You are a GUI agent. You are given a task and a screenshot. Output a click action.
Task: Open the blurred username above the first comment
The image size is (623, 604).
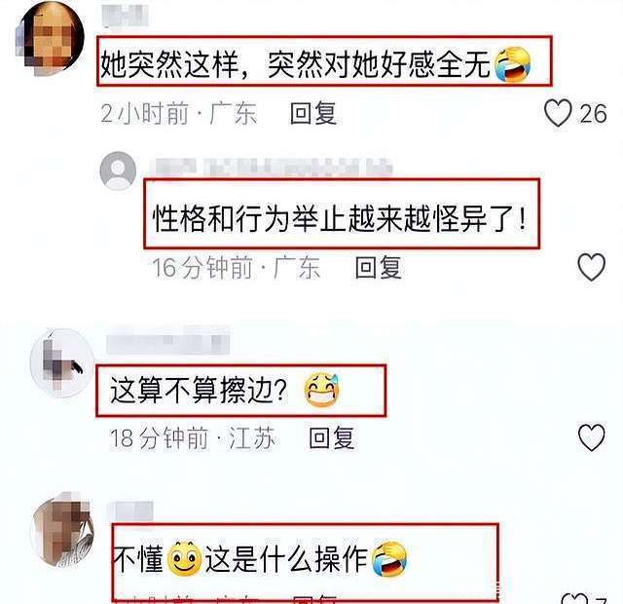[x=125, y=16]
